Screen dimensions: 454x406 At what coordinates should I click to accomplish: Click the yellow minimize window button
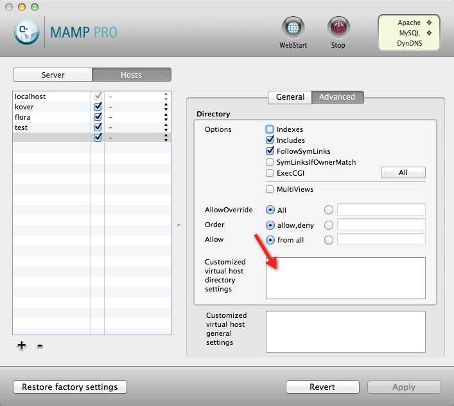coord(22,6)
